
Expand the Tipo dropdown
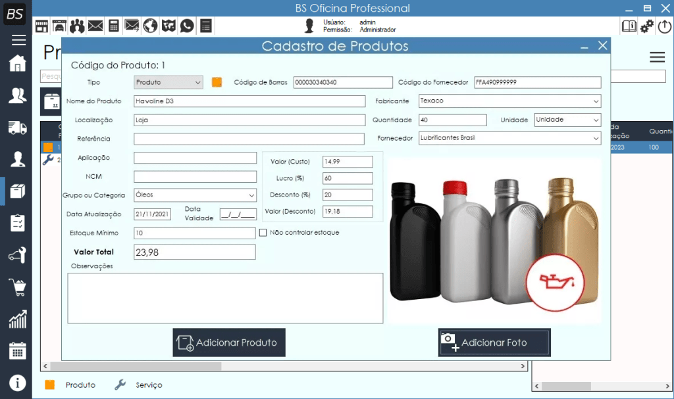tap(168, 82)
